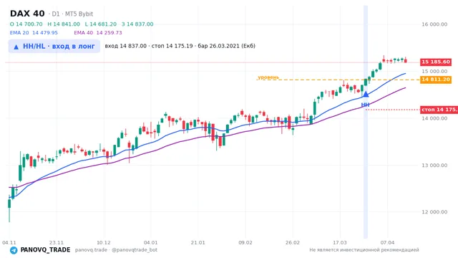
Task: Click the entry and stop details text line
Action: pos(180,46)
